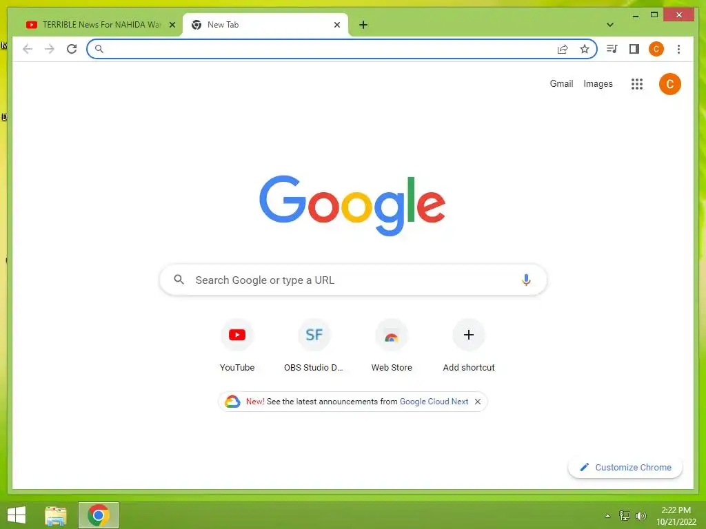Image resolution: width=706 pixels, height=529 pixels.
Task: Click the browser forward arrow
Action: 50,49
